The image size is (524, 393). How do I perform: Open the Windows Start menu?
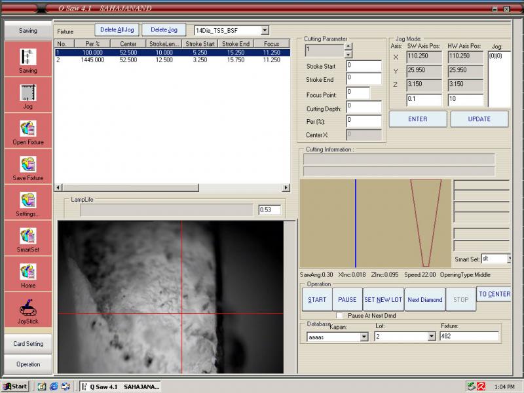[15, 386]
